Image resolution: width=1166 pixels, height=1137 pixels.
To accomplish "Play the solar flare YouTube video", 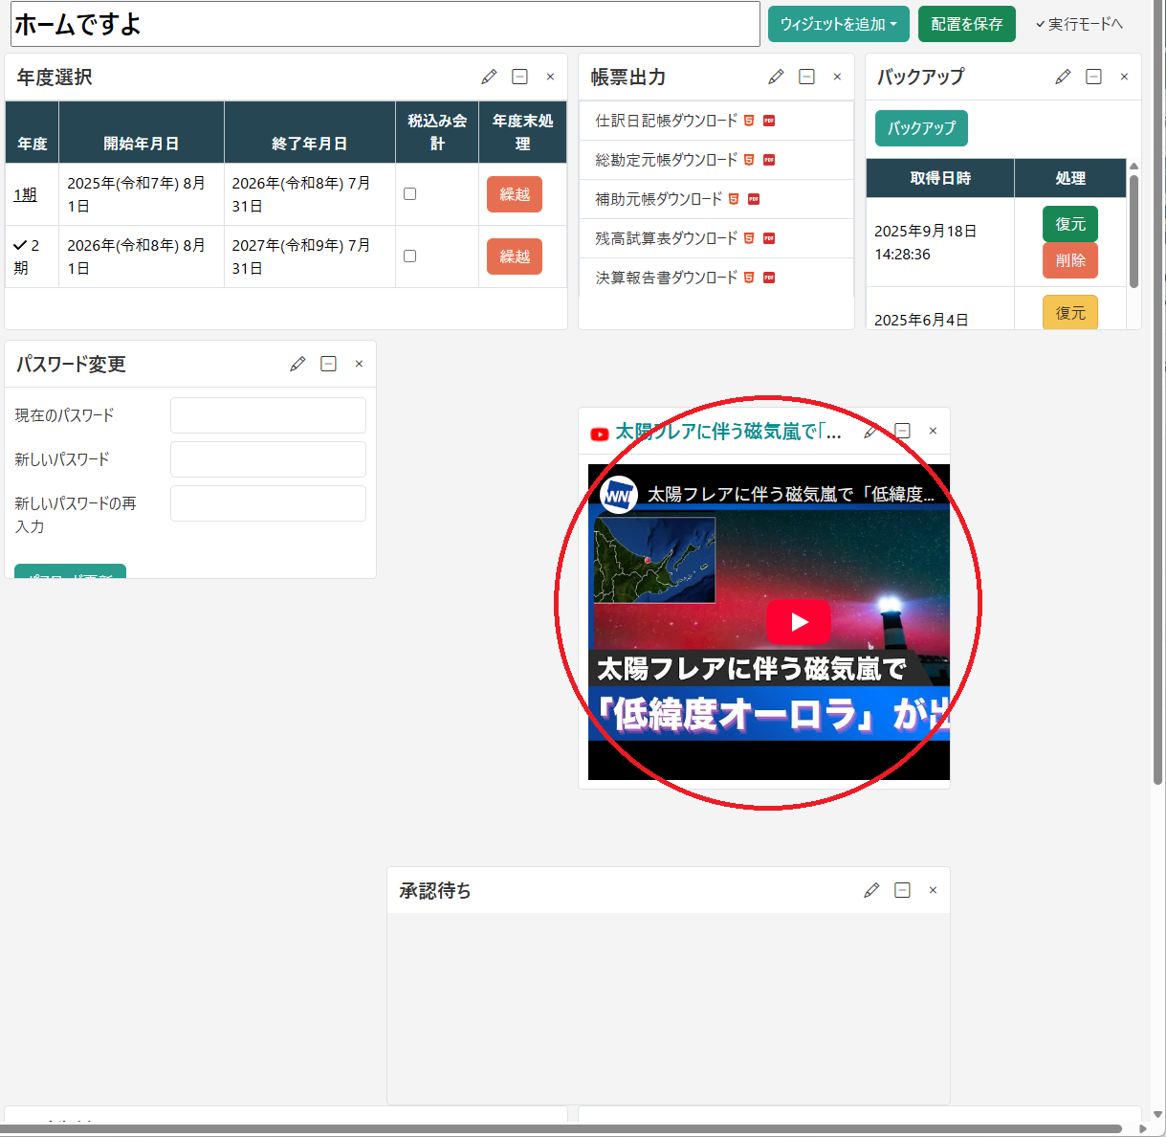I will pos(799,622).
